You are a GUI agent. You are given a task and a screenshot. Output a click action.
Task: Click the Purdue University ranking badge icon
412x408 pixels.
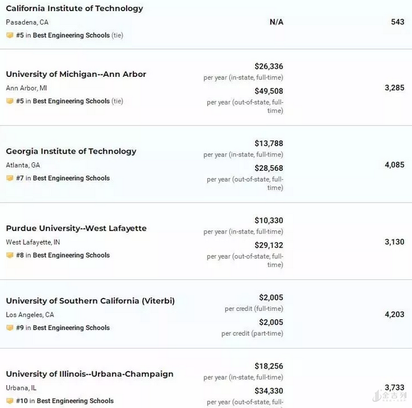click(x=10, y=256)
